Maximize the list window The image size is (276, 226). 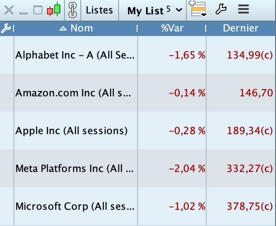click(38, 10)
